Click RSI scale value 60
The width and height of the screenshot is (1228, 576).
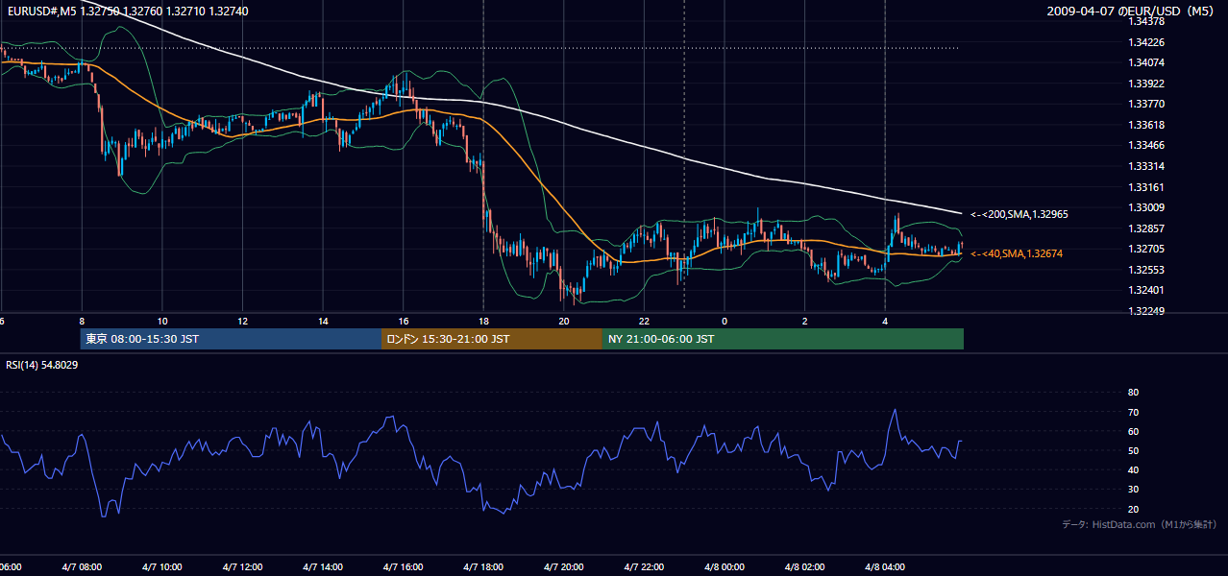(x=1133, y=431)
